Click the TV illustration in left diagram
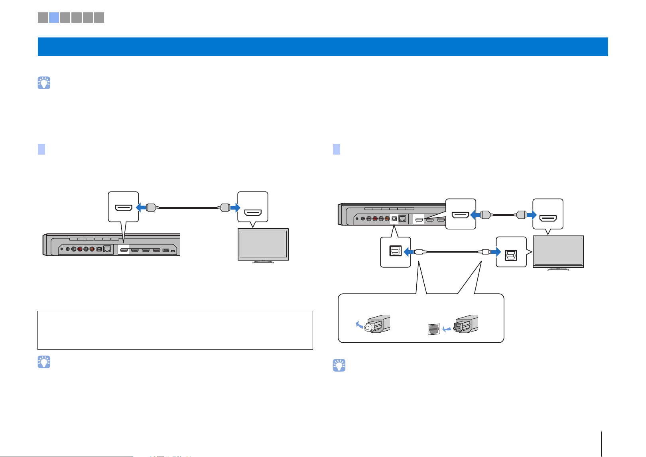Screen dimensions: 646x457 pos(263,245)
